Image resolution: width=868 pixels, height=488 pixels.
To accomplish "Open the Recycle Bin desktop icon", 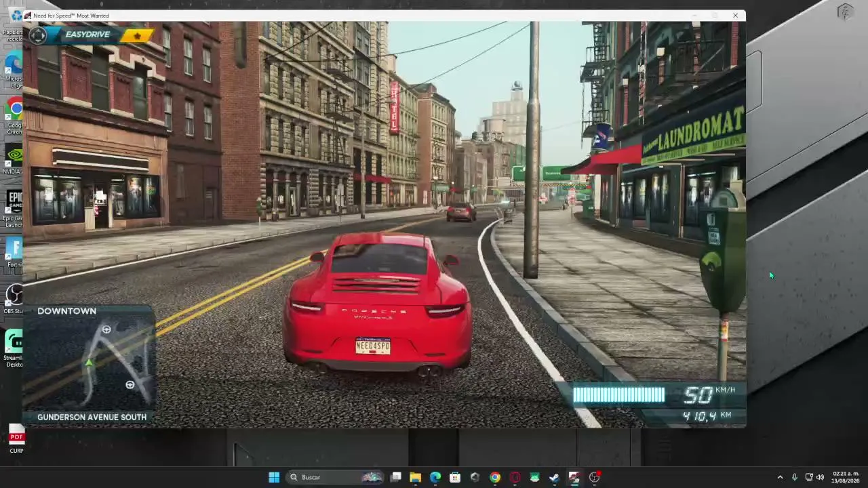I will 12,24.
